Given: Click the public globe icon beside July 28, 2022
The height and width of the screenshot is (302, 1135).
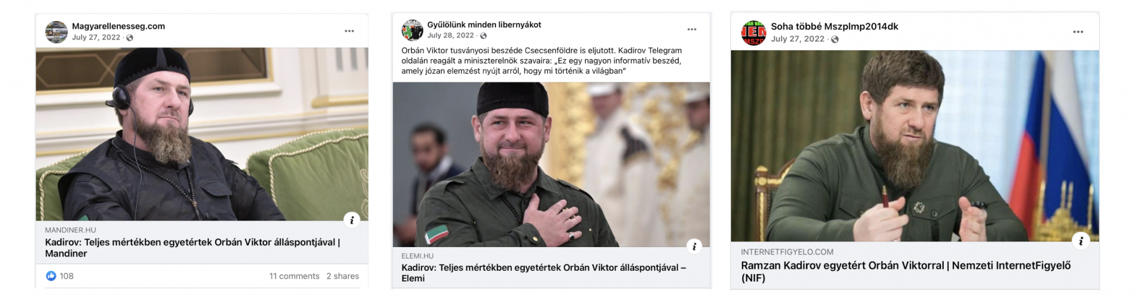Looking at the screenshot, I should (484, 36).
